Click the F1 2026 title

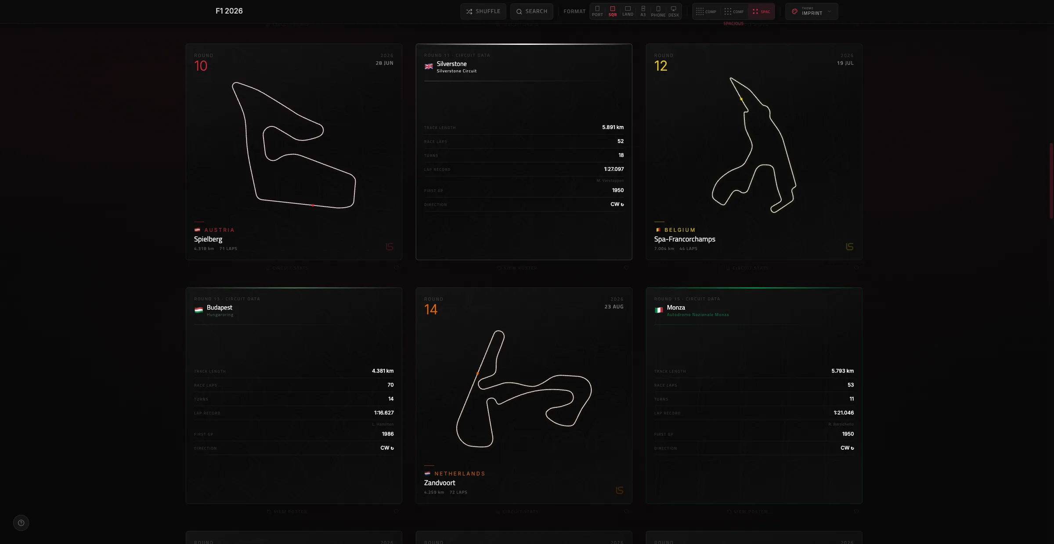[x=229, y=11]
